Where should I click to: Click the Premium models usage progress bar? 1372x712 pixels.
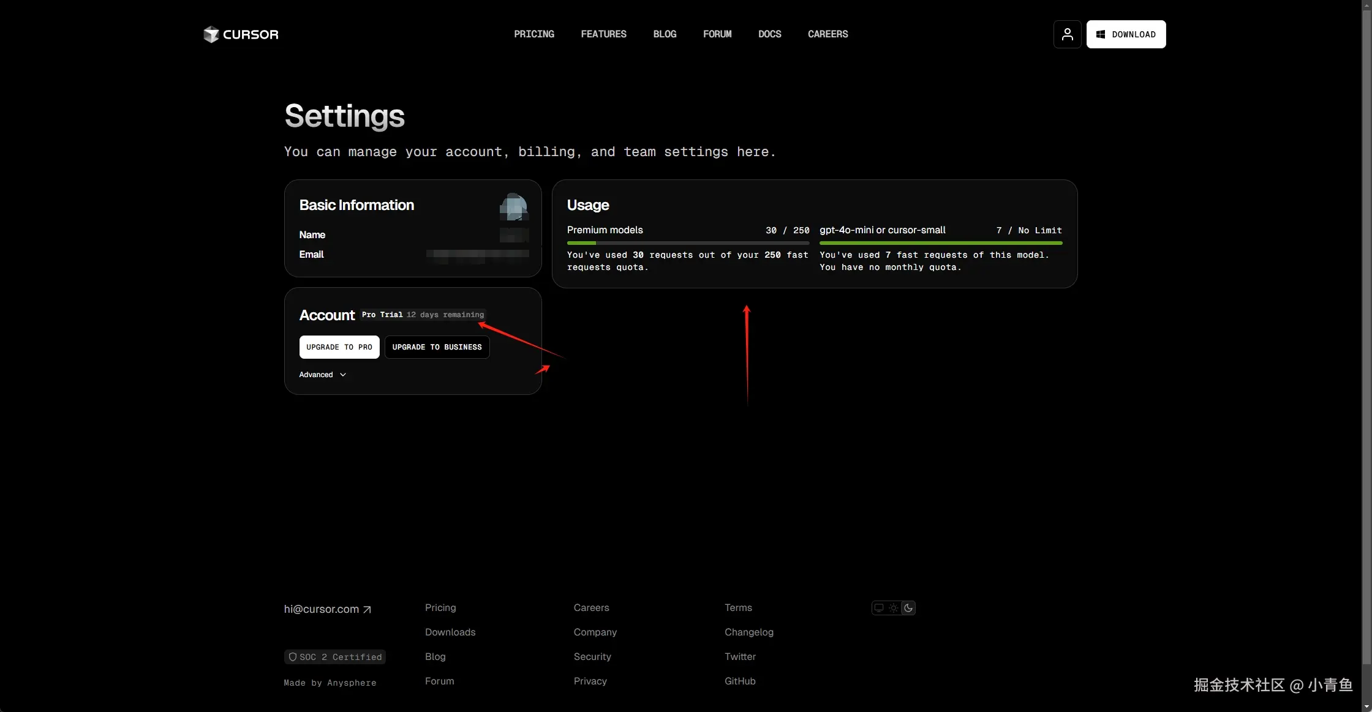[688, 243]
